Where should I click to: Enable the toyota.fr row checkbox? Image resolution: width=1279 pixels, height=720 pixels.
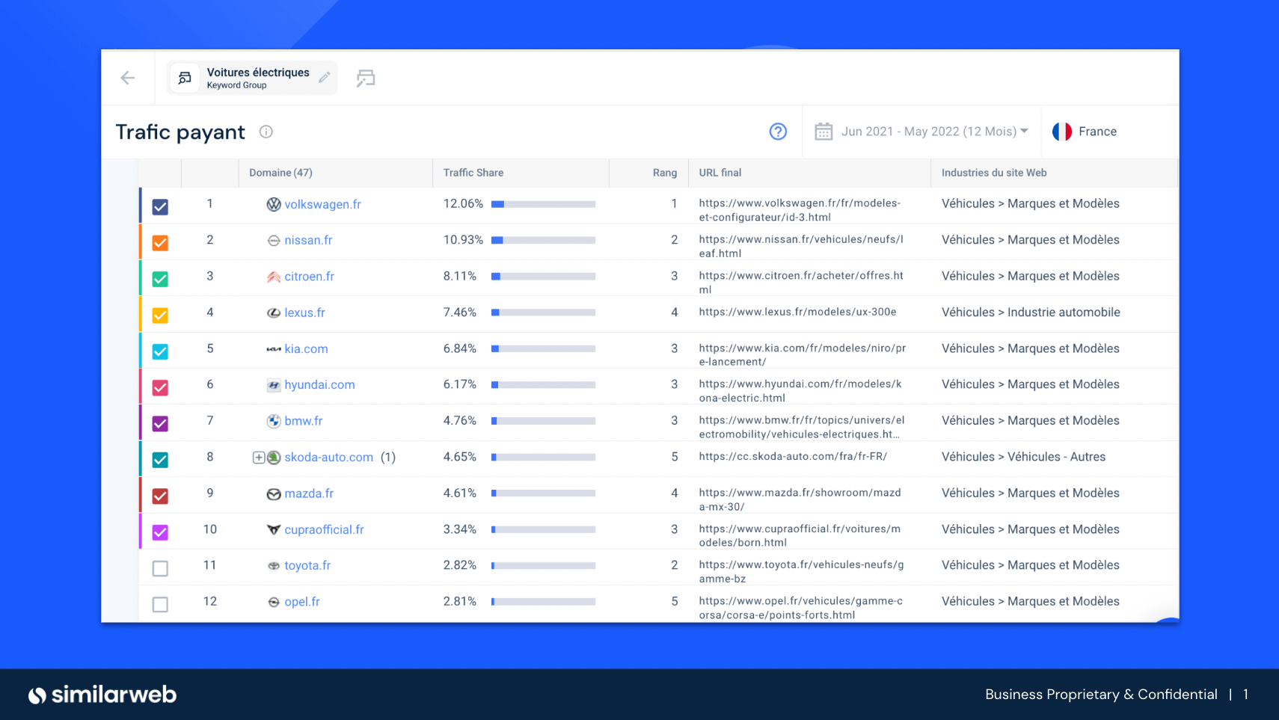[x=160, y=568]
